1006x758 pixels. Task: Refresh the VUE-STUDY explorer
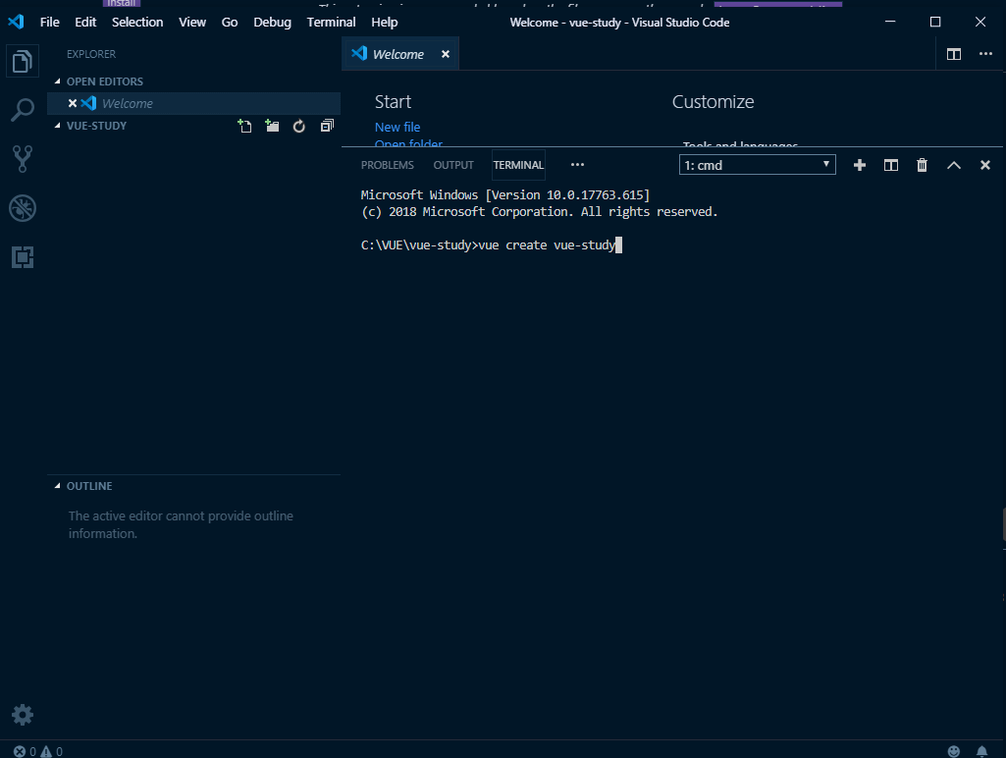click(299, 126)
